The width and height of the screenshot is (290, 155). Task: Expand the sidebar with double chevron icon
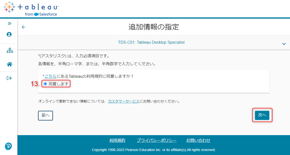tap(9, 23)
